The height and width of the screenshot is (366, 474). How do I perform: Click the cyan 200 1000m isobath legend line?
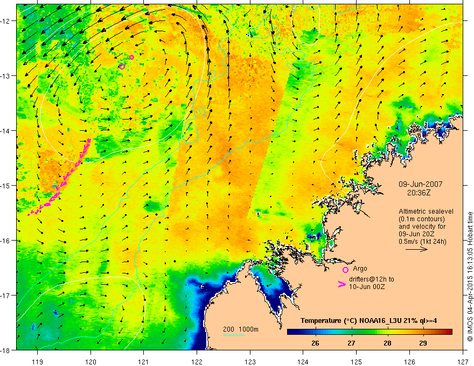(x=234, y=335)
